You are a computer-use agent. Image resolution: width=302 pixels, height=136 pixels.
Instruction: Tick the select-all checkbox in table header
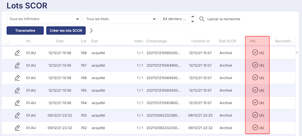point(7,41)
